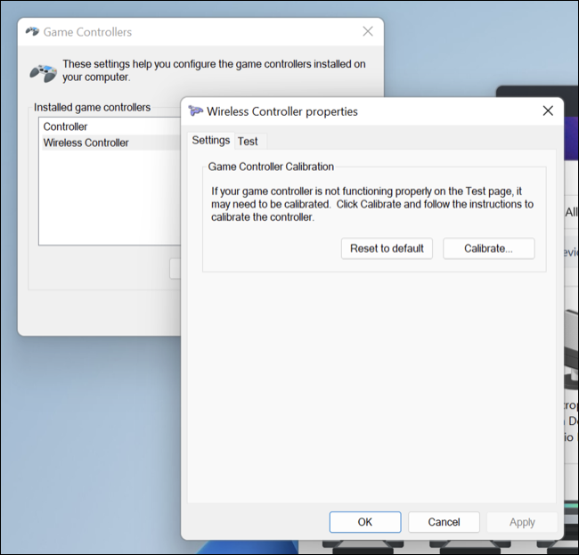Viewport: 579px width, 555px height.
Task: Click the Game Controllers title bar icon
Action: point(32,32)
